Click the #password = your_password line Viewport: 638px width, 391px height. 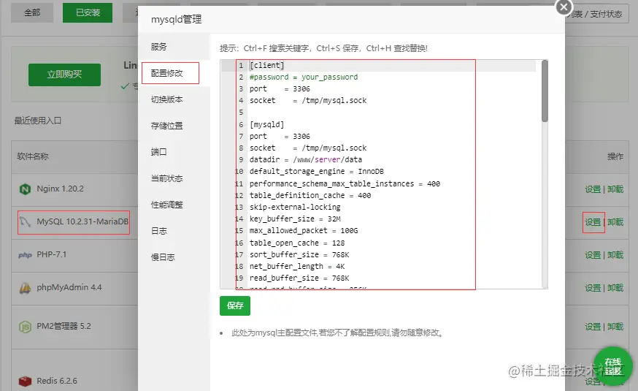click(x=304, y=77)
